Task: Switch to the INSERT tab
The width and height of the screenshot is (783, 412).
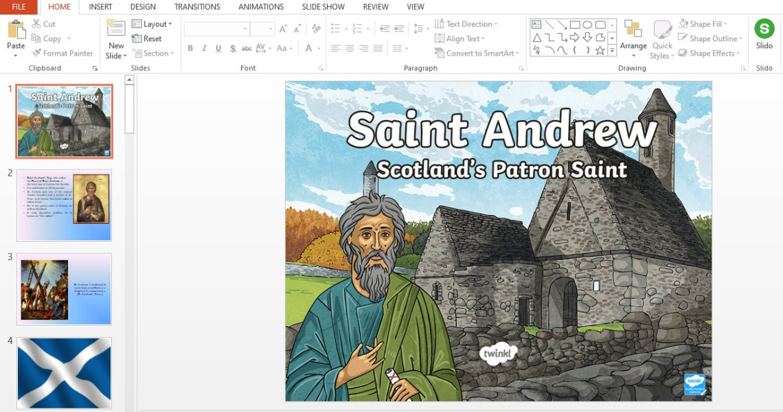Action: (x=100, y=6)
